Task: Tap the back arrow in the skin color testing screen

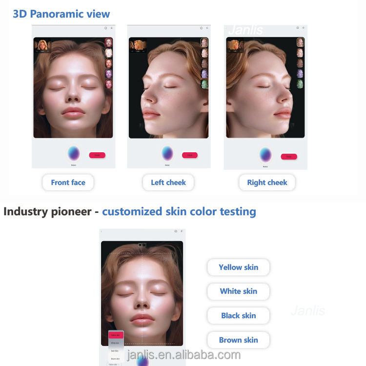Action: pos(182,231)
